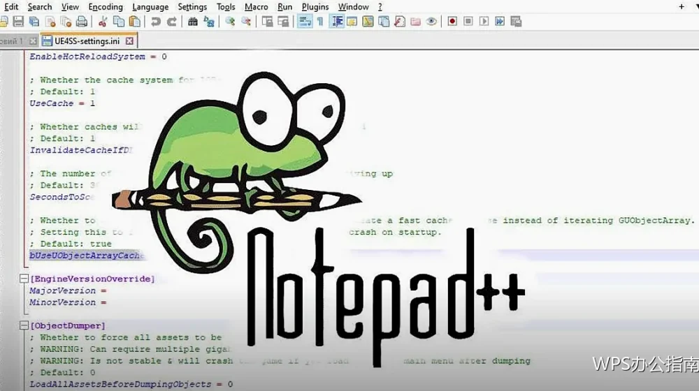This screenshot has height=391, width=699.
Task: Open the View menu
Action: coord(70,7)
